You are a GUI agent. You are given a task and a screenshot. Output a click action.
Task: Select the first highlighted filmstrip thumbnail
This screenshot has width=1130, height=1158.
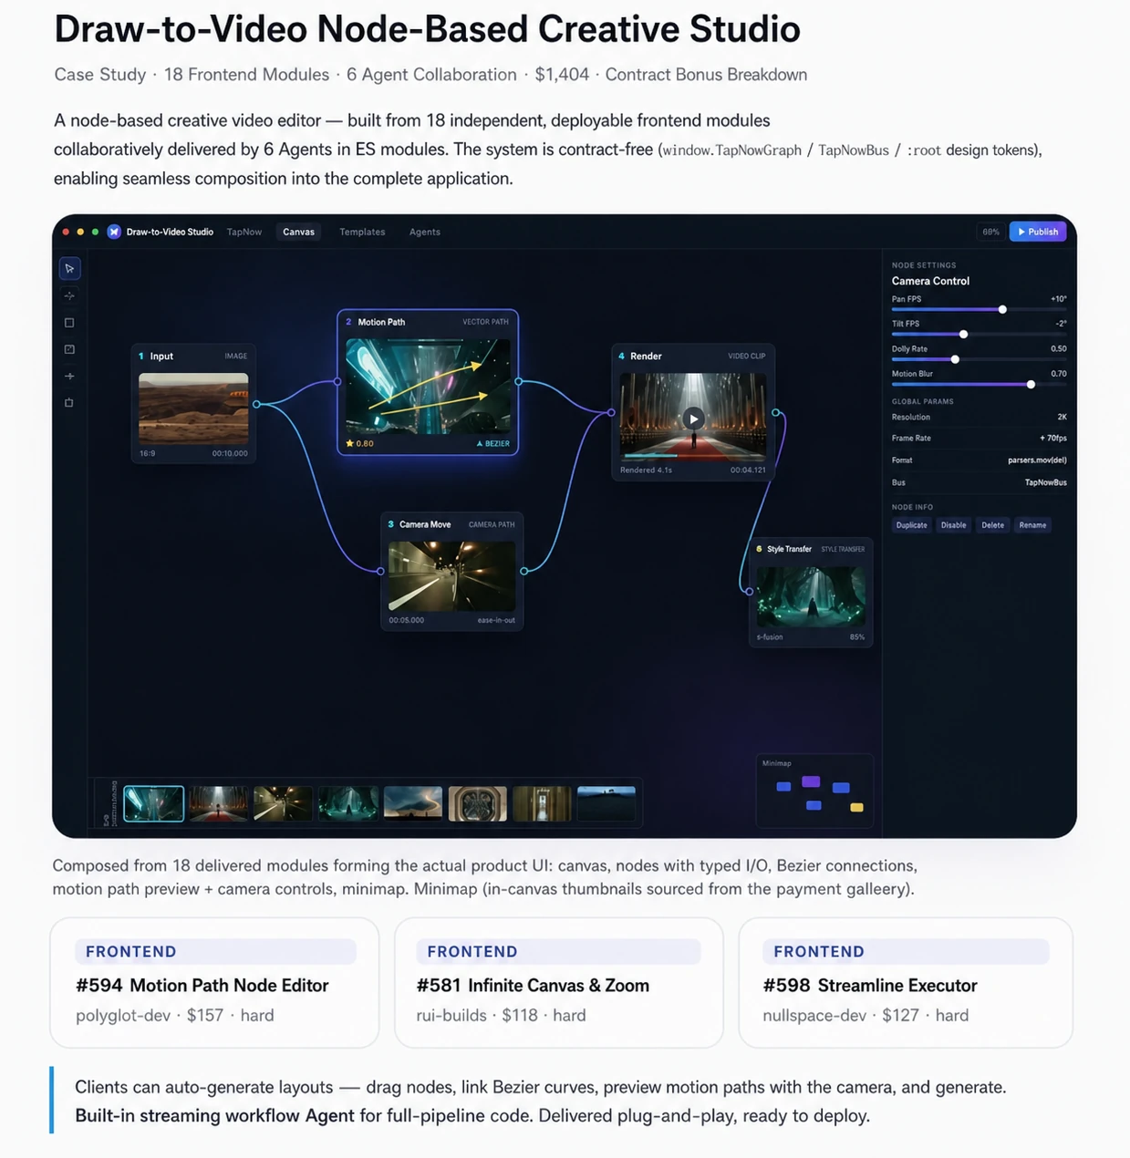[x=153, y=804]
